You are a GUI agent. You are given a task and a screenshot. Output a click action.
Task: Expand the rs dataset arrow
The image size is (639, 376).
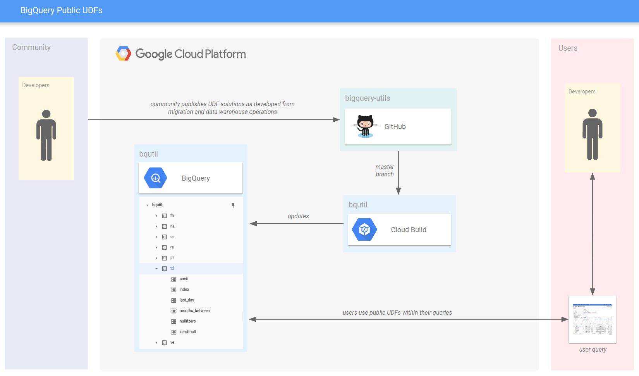point(156,247)
